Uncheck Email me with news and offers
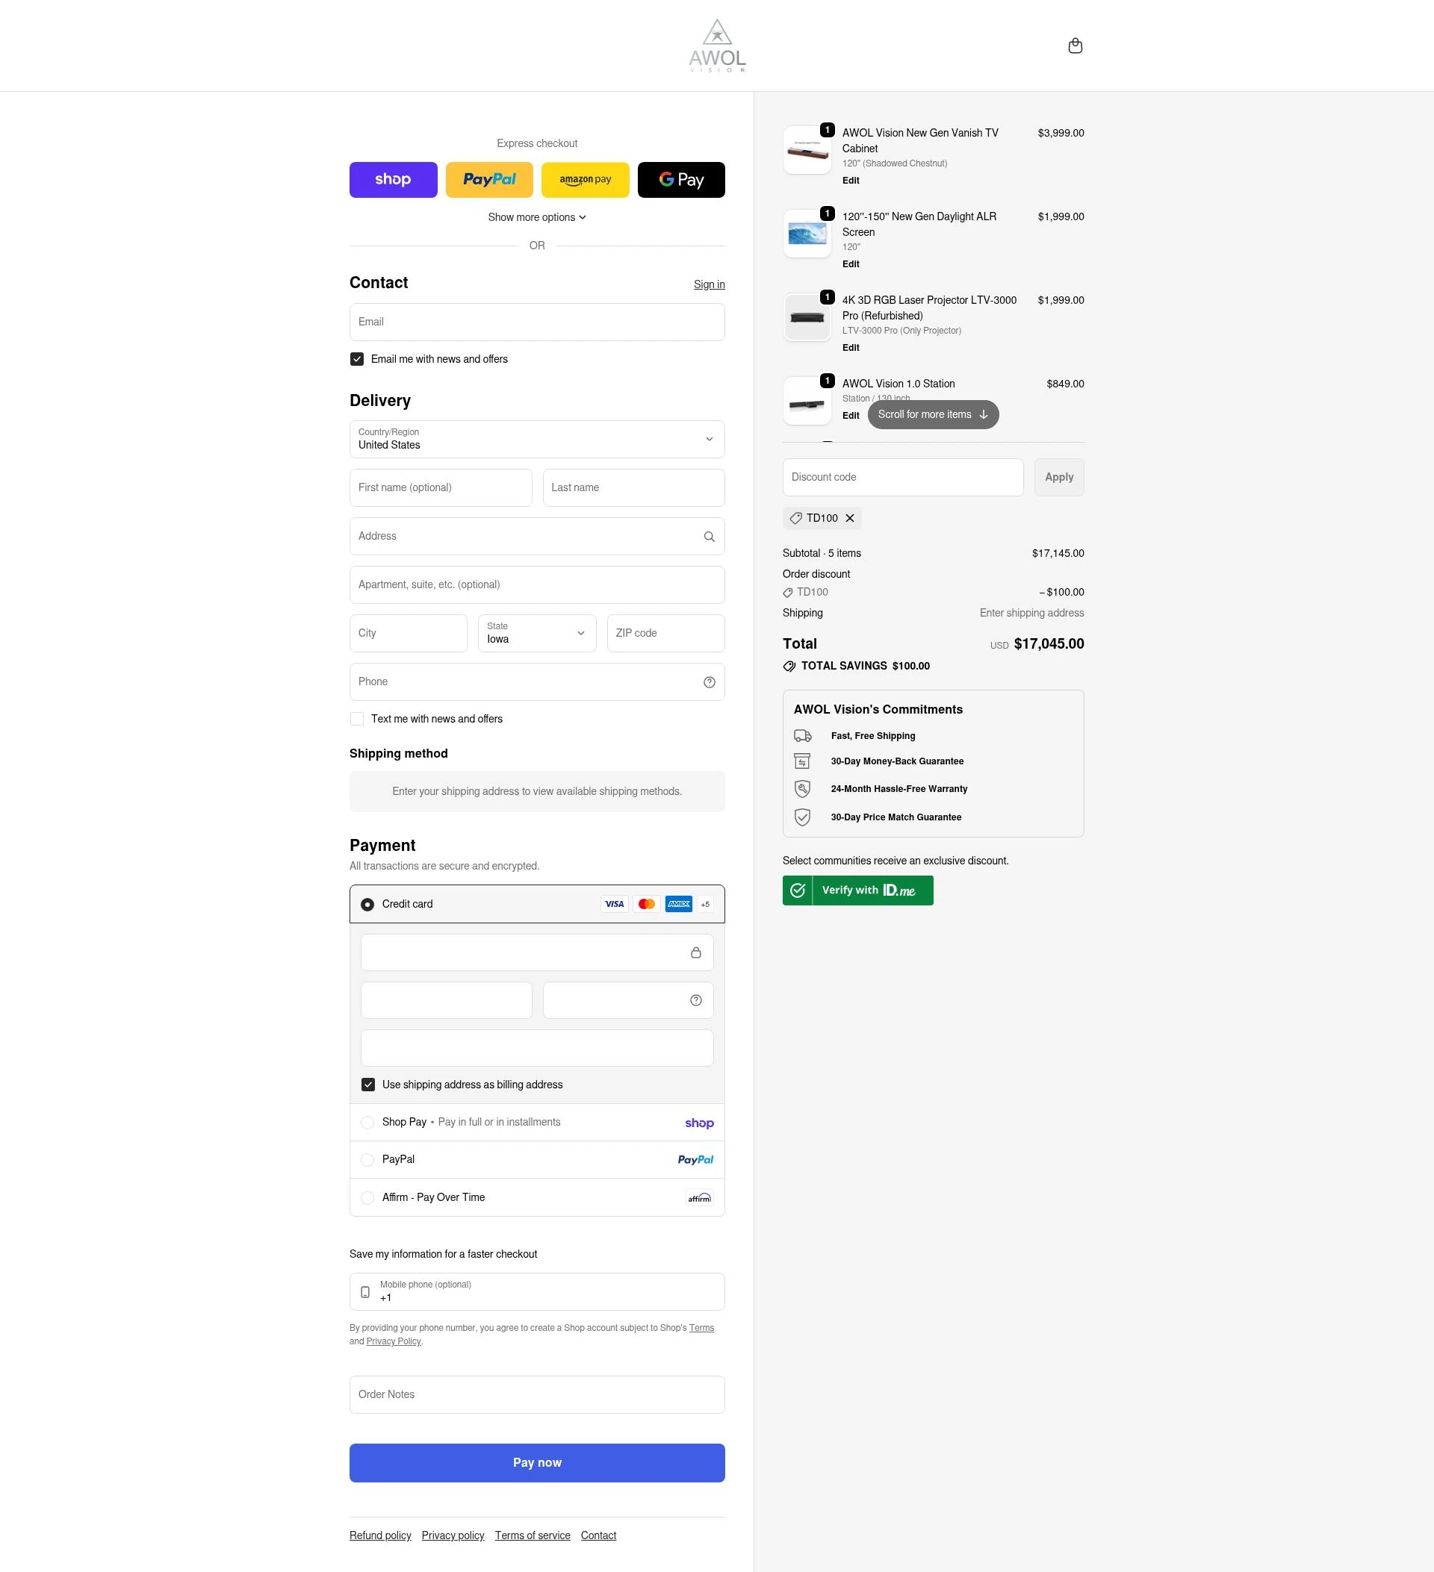 [x=356, y=360]
